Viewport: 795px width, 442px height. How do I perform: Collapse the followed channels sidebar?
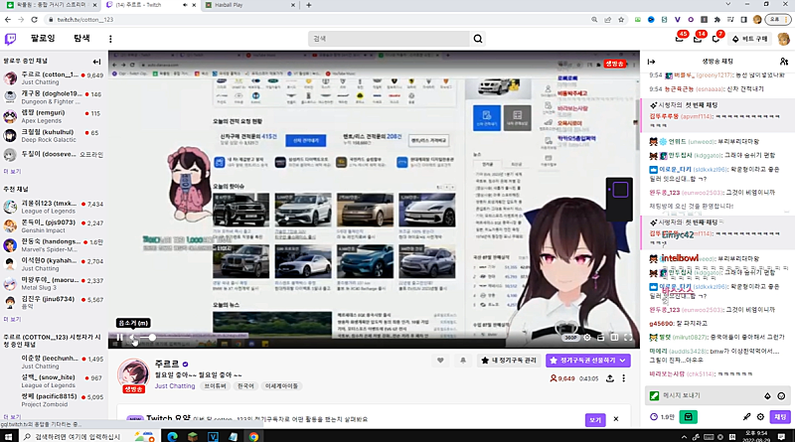coord(97,61)
